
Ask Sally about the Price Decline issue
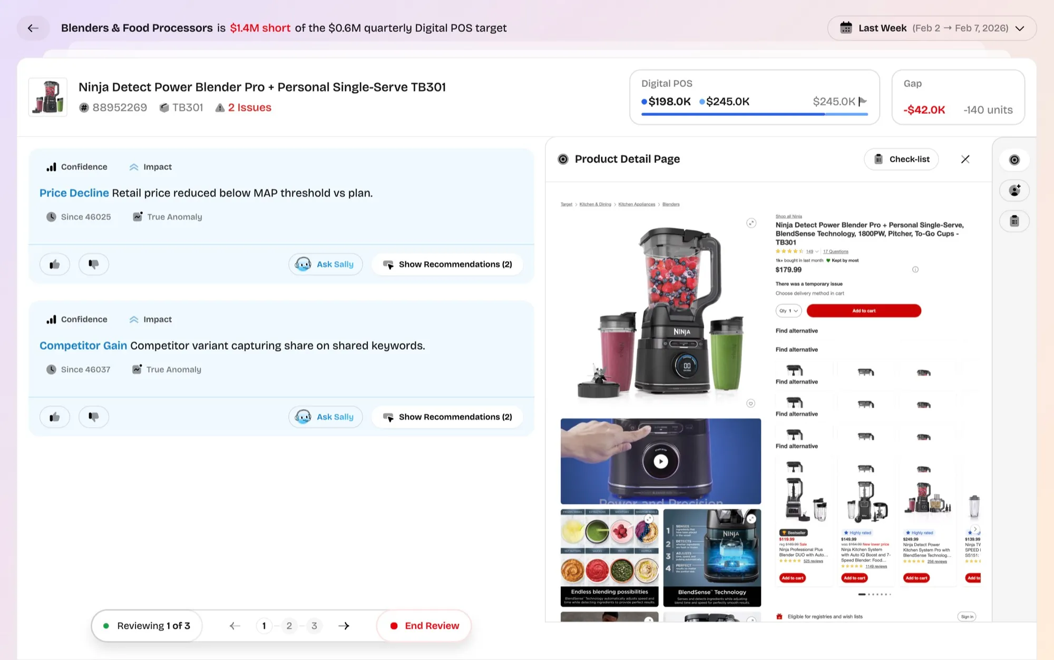point(326,264)
